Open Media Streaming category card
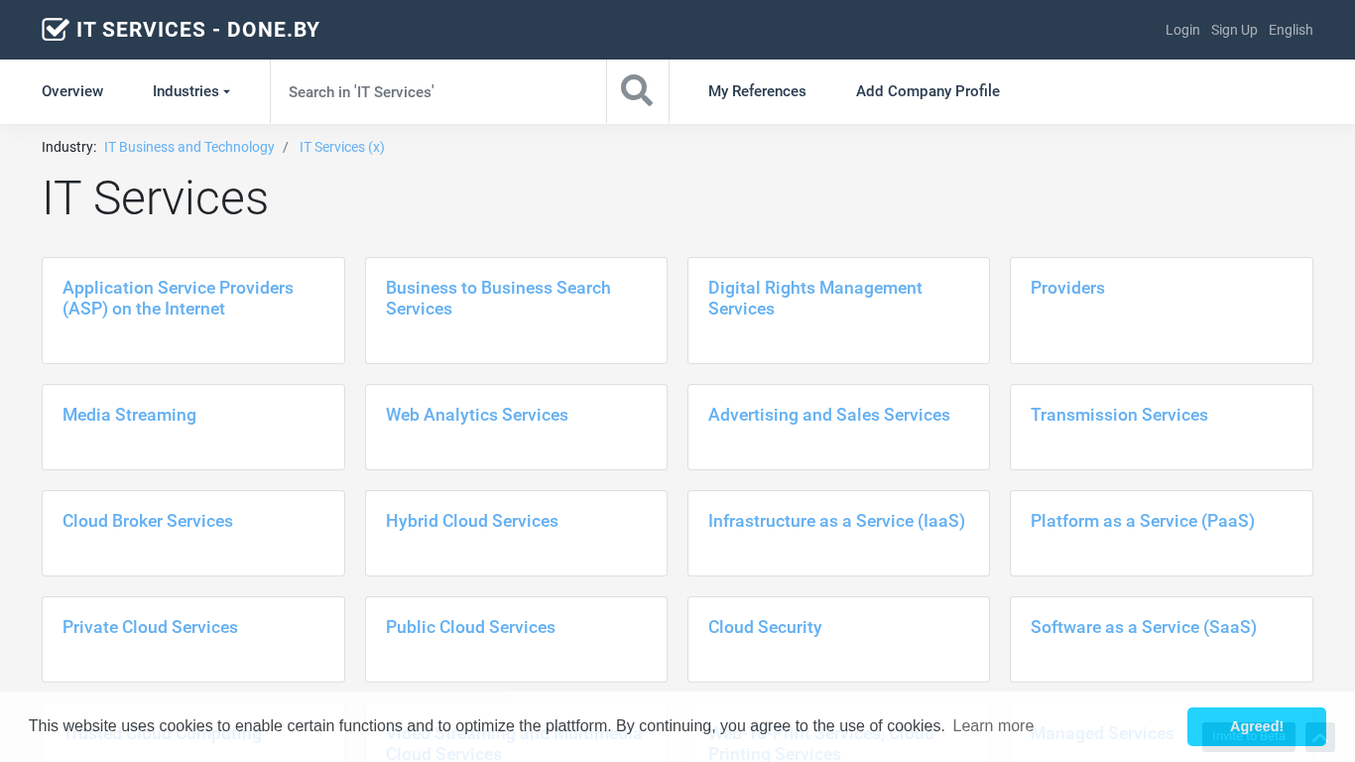 (129, 415)
